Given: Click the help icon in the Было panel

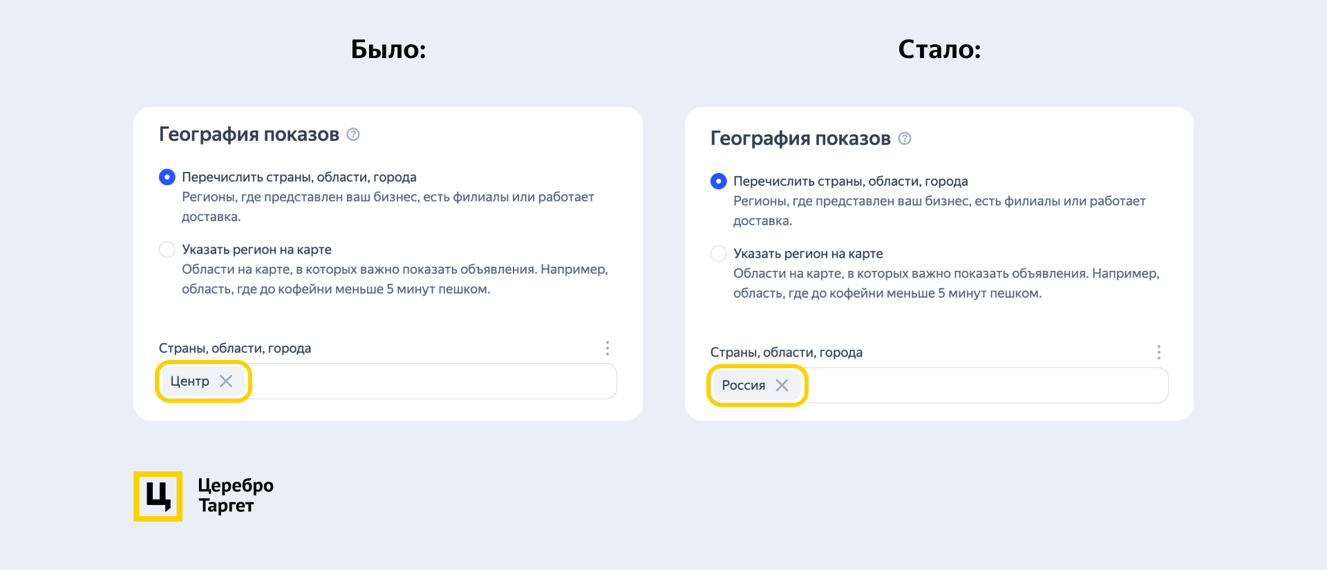Looking at the screenshot, I should click(353, 134).
